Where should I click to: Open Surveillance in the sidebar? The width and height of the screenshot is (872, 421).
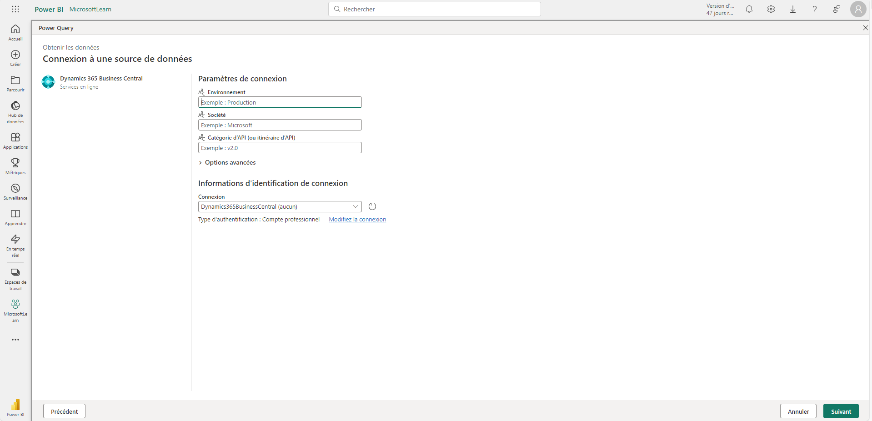[x=15, y=192]
